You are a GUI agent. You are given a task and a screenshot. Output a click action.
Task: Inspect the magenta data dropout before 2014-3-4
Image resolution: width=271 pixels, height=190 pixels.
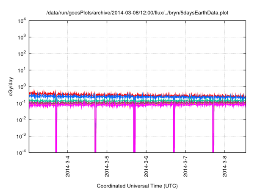56,128
